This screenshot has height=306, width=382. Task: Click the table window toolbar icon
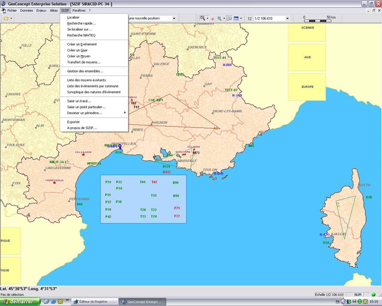pos(236,18)
